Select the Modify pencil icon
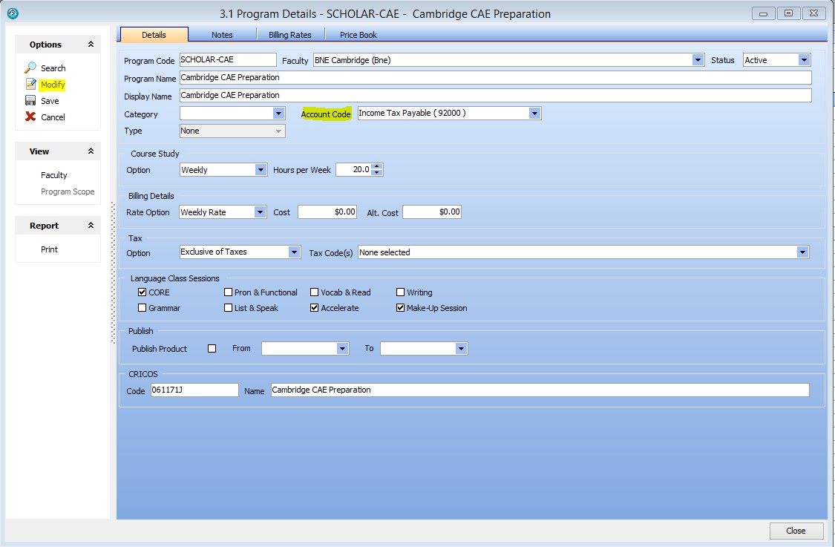Viewport: 835px width, 547px height. tap(32, 84)
